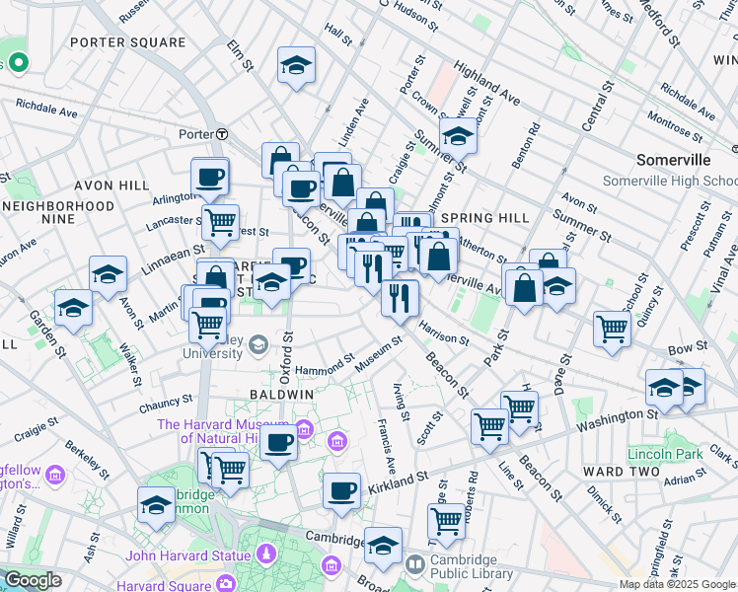Click the restaurant marker above Harrison St
Image resolution: width=738 pixels, height=592 pixels.
[400, 299]
